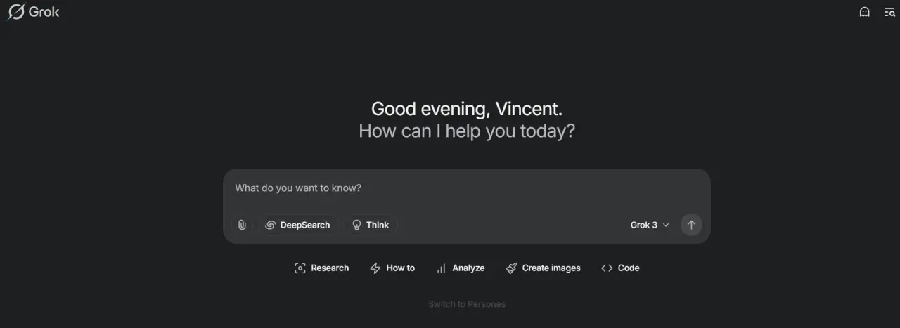The width and height of the screenshot is (900, 328).
Task: Pick the Code suggestion
Action: coord(620,268)
